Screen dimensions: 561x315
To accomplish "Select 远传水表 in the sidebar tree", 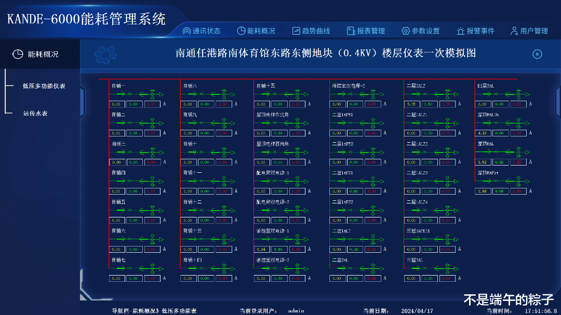I will (x=35, y=113).
